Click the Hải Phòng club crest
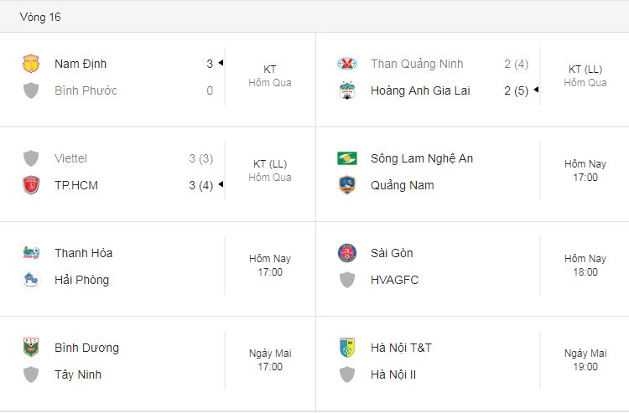Image resolution: width=629 pixels, height=413 pixels. coord(31,280)
